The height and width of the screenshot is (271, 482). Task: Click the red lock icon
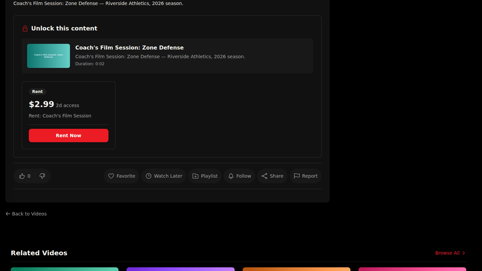pyautogui.click(x=25, y=28)
